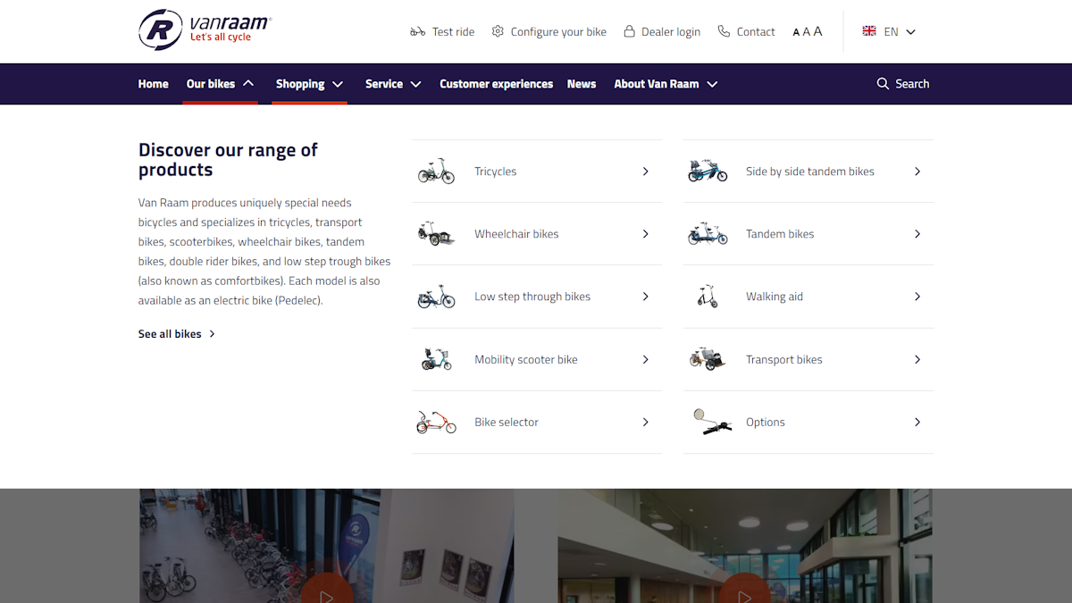Click the Configure your bike link
1072x603 pixels.
558,31
